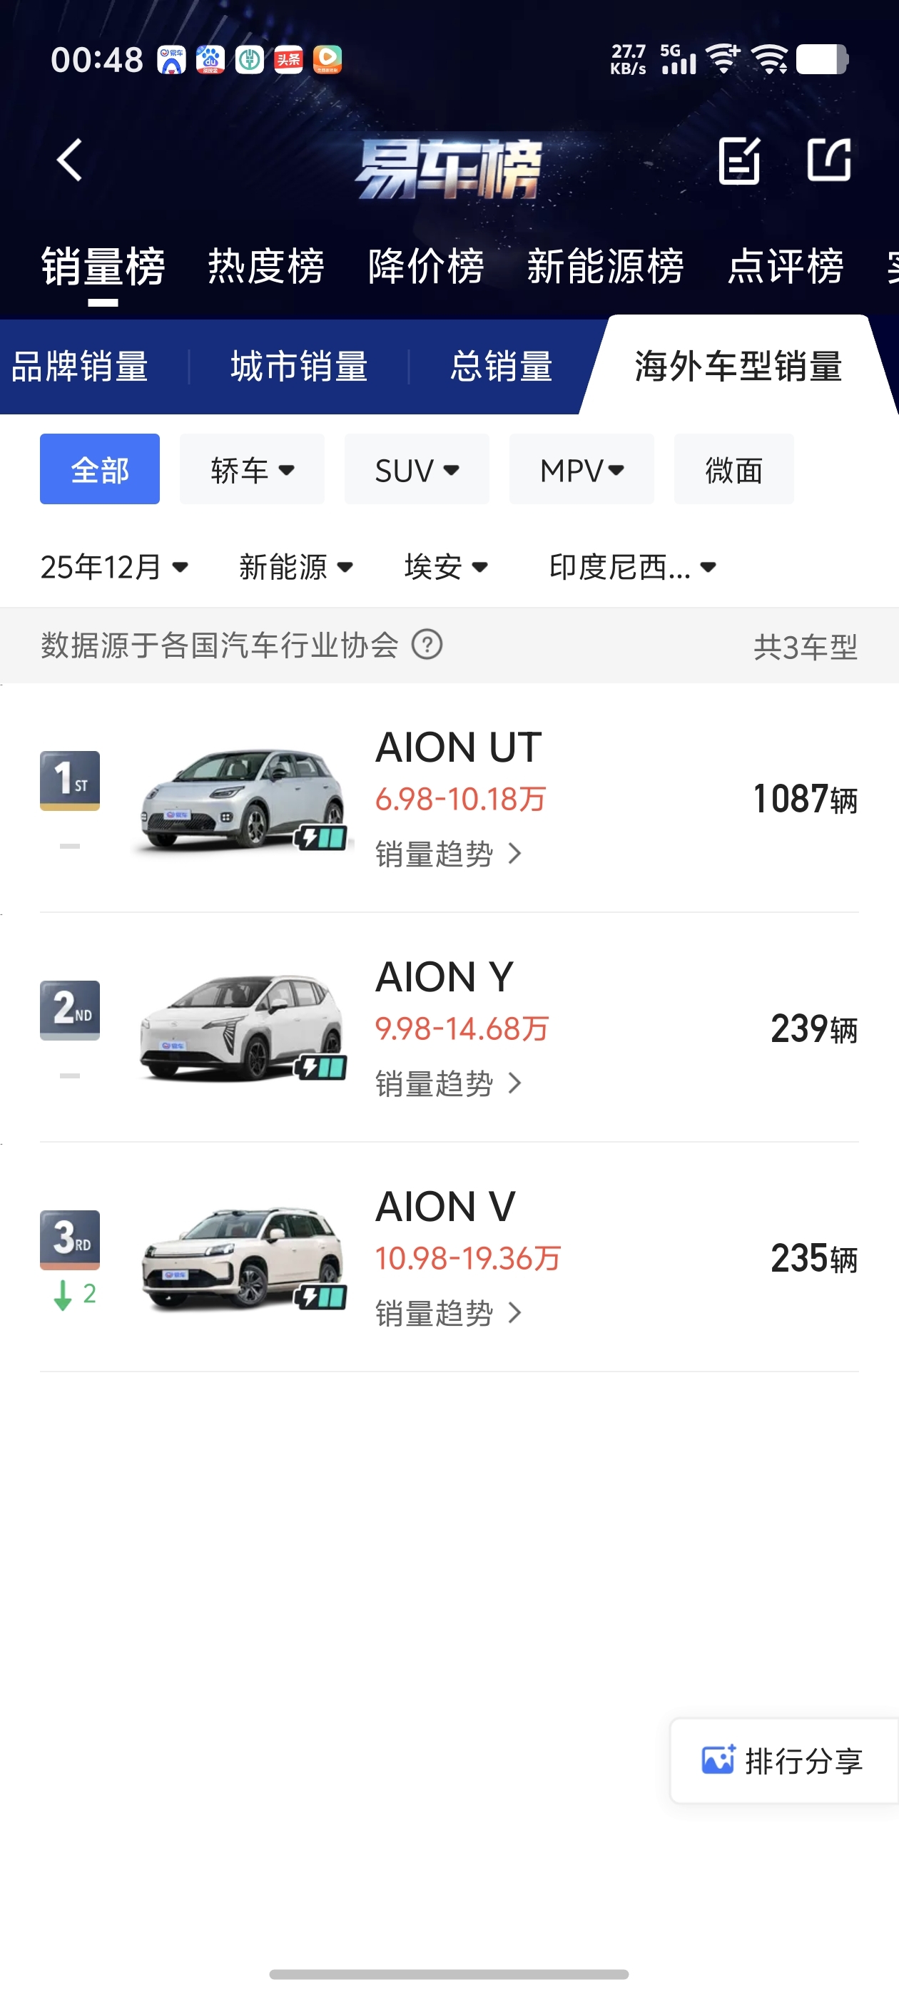Open the edit note icon
Image resolution: width=899 pixels, height=1997 pixels.
coord(738,160)
